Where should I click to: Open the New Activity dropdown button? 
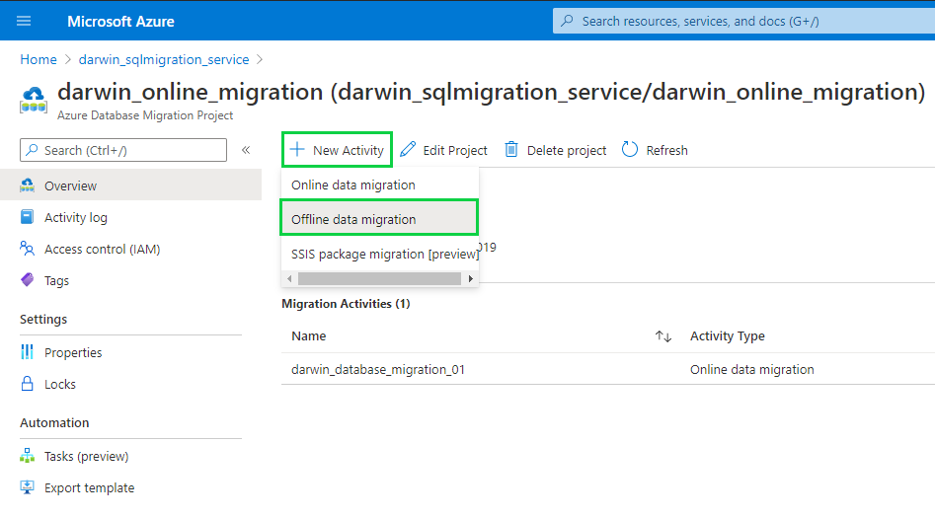[x=337, y=150]
